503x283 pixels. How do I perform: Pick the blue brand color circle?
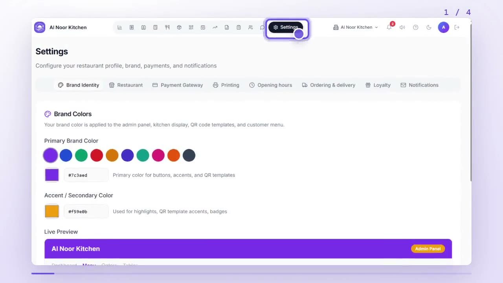[x=66, y=155]
